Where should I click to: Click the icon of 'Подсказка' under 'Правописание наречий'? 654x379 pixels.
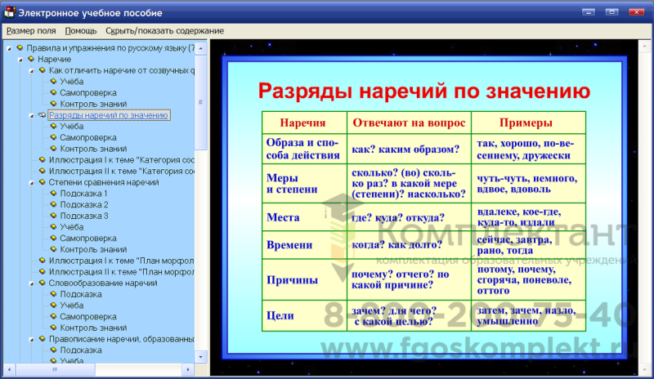53,350
